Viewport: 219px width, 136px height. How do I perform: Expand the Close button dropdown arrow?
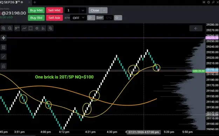click(x=104, y=10)
